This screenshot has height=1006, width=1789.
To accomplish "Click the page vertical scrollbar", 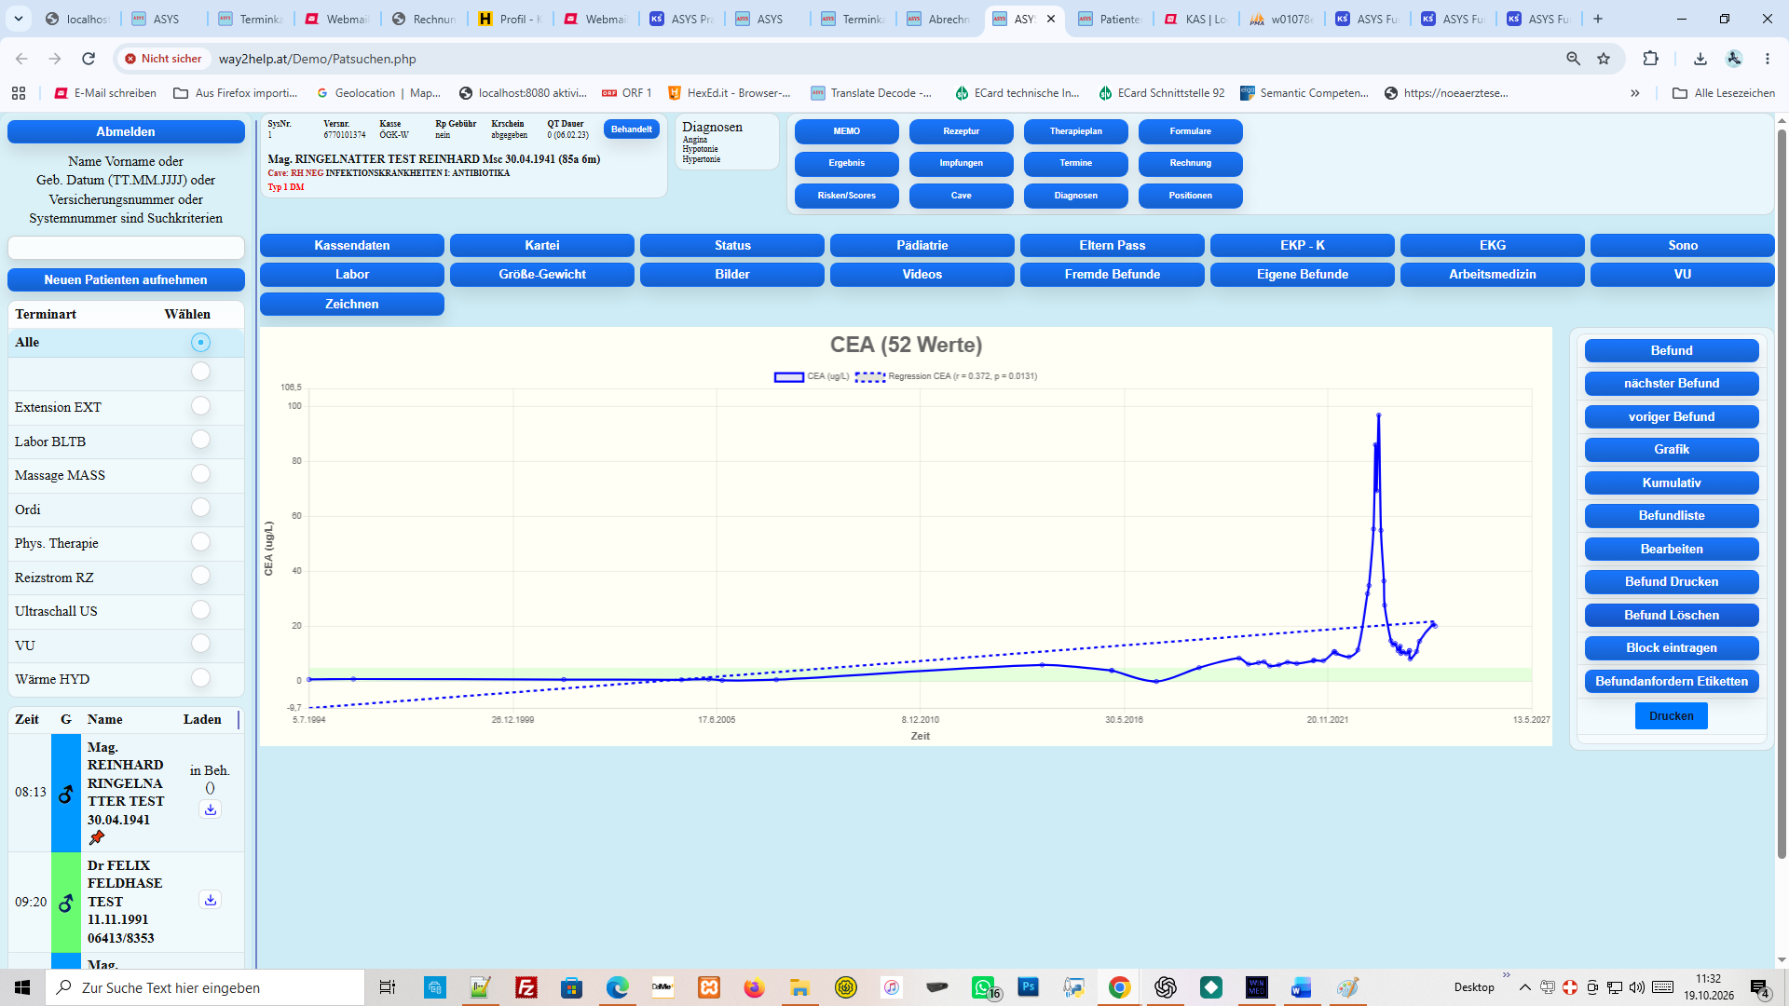I will [1782, 494].
